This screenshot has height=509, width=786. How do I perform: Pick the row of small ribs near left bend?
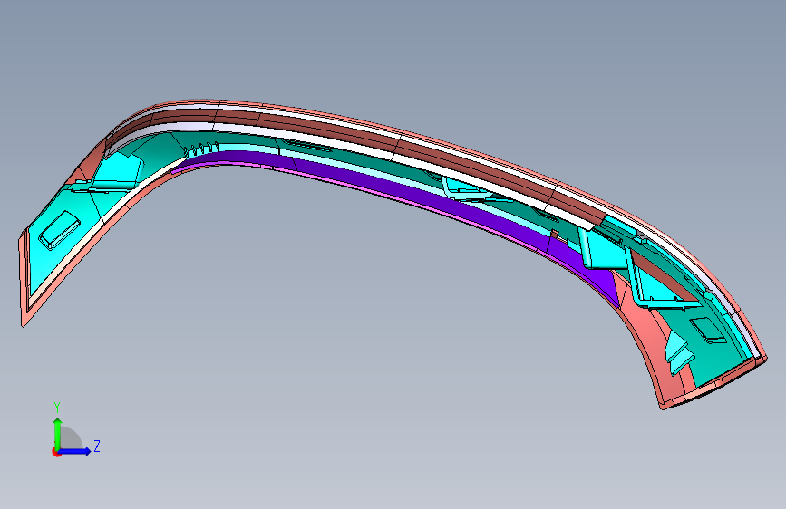click(x=202, y=149)
